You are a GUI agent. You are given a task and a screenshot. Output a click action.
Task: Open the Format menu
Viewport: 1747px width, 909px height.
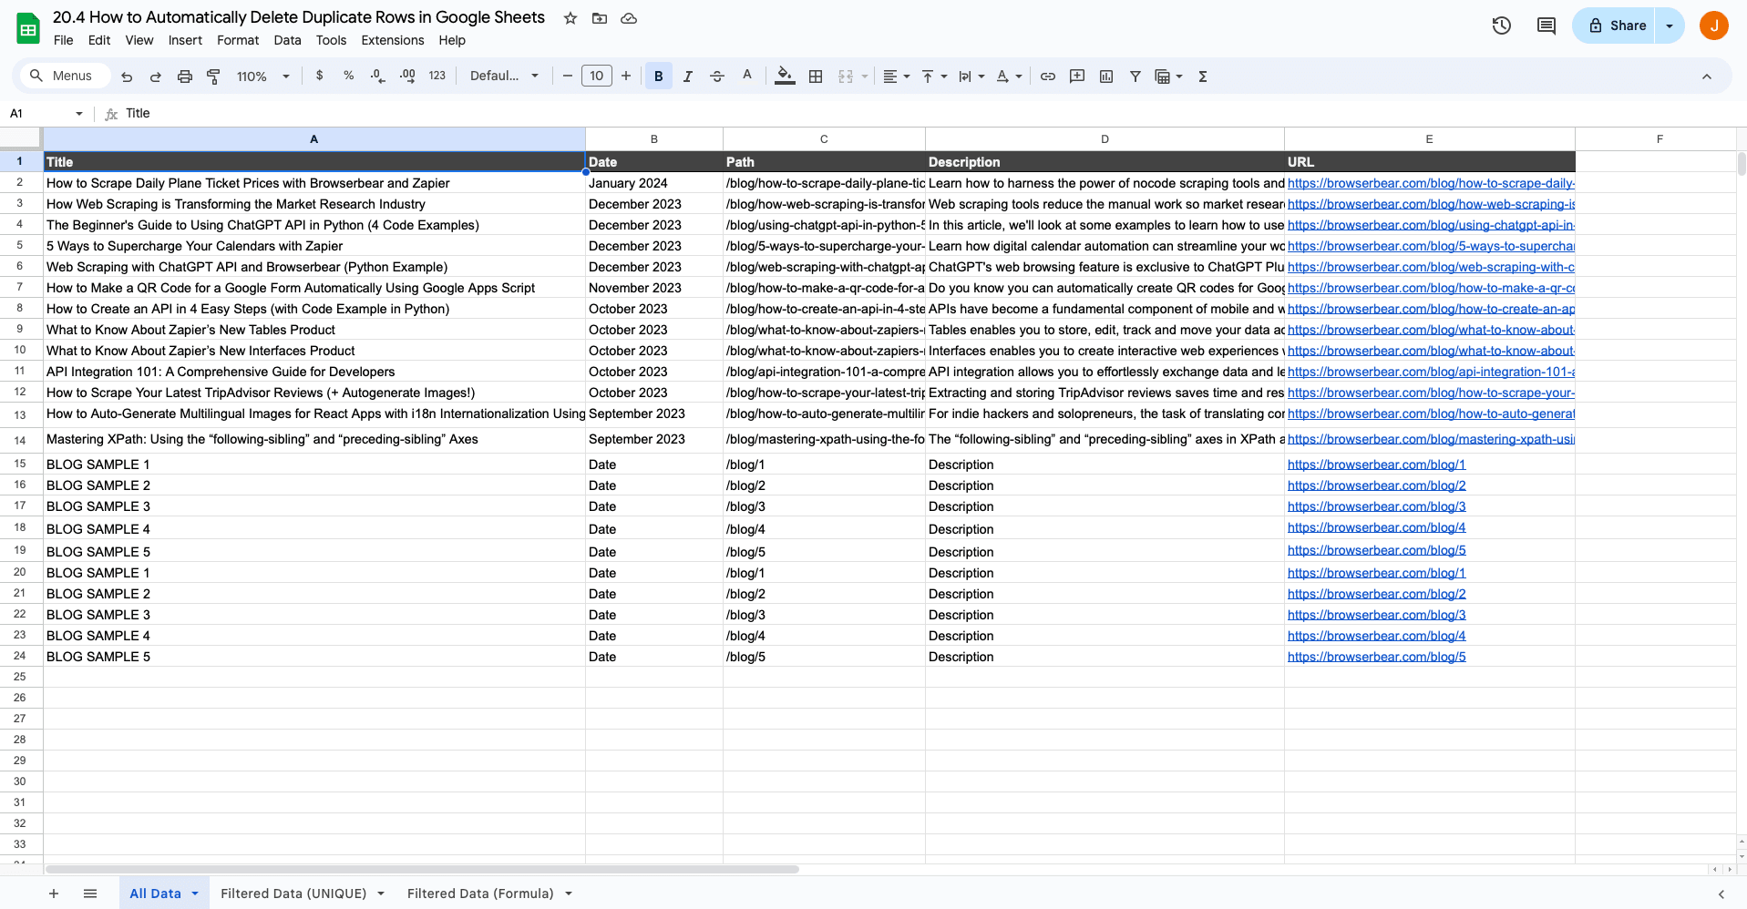click(x=238, y=40)
